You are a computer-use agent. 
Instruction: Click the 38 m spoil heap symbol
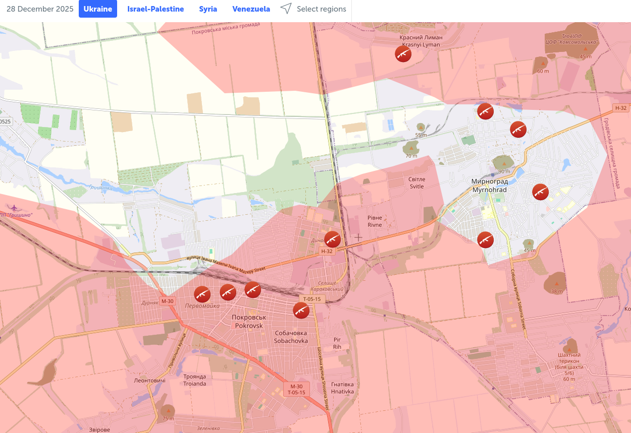click(557, 283)
